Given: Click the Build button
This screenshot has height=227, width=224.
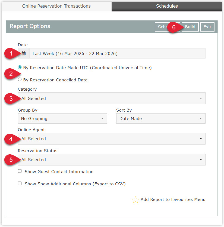Looking at the screenshot, I should [190, 27].
